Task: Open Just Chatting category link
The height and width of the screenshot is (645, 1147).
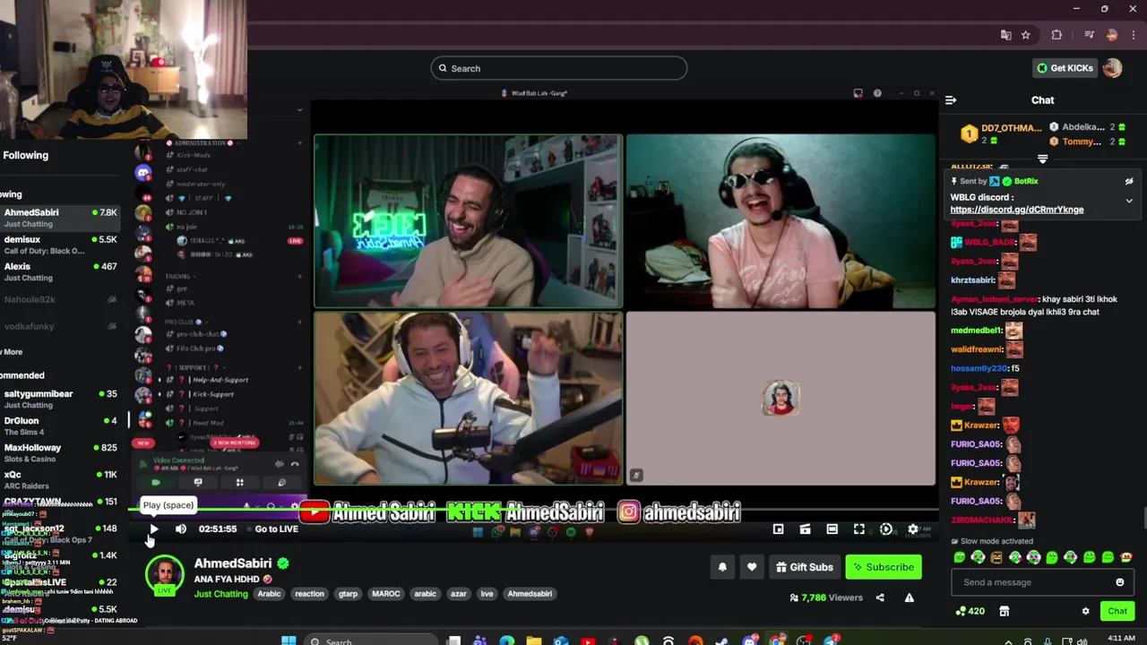Action: tap(220, 594)
